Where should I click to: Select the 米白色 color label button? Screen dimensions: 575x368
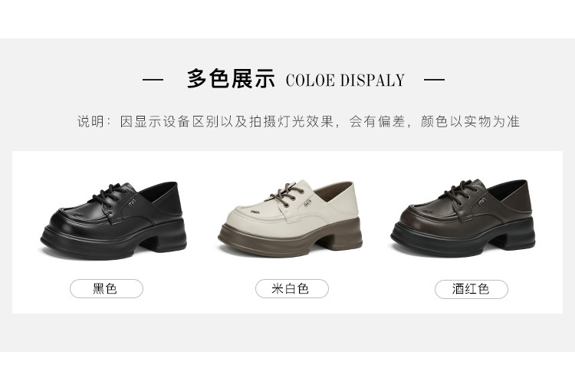click(x=292, y=289)
